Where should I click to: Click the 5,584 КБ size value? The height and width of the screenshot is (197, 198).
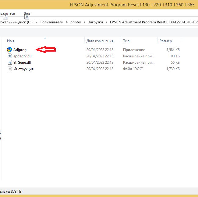(173, 50)
